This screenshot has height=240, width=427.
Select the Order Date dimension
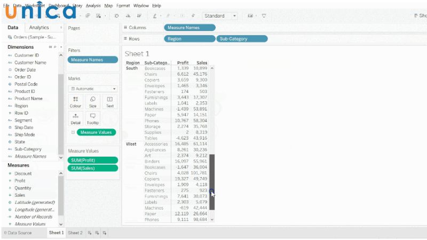(25, 70)
